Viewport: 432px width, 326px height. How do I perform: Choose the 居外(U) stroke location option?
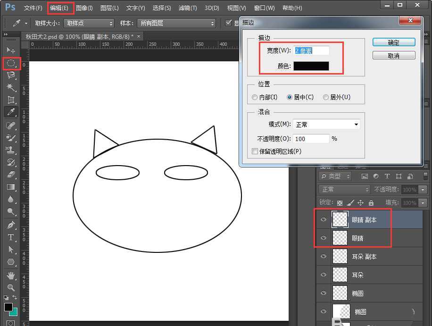coord(326,97)
